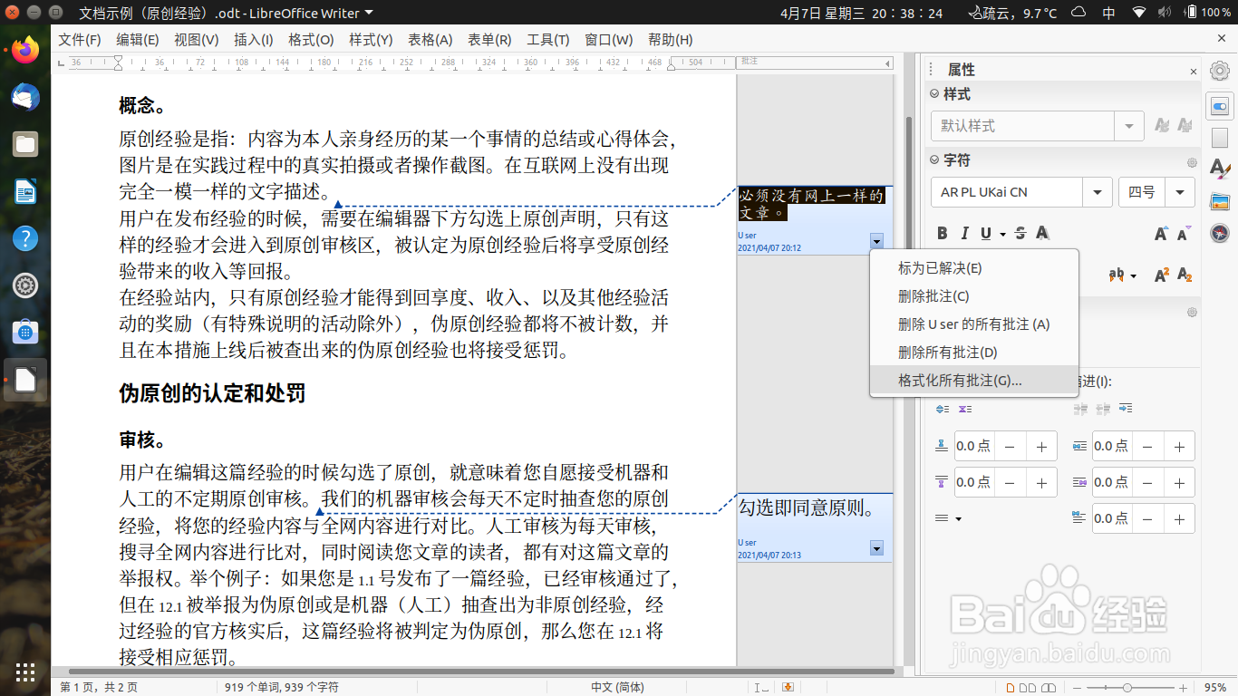Apply italic formatting in the sidebar
Viewport: 1238px width, 696px height.
click(964, 233)
